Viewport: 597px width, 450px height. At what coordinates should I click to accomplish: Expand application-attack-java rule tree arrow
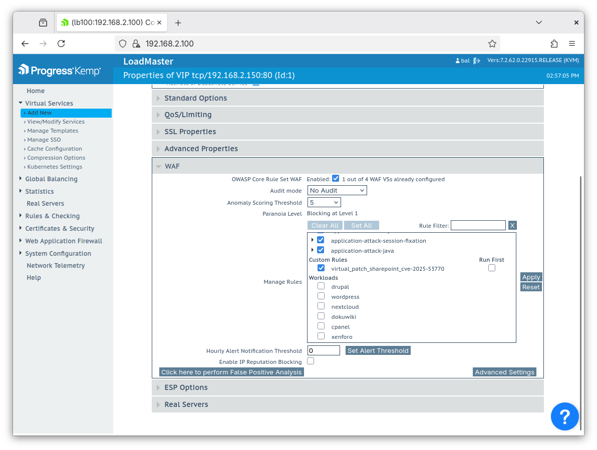click(312, 250)
